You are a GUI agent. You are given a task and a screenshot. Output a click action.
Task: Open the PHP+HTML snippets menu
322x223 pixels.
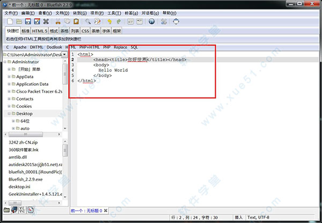pyautogui.click(x=89, y=47)
